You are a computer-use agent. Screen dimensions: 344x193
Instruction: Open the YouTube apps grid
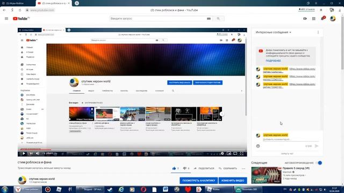314,19
